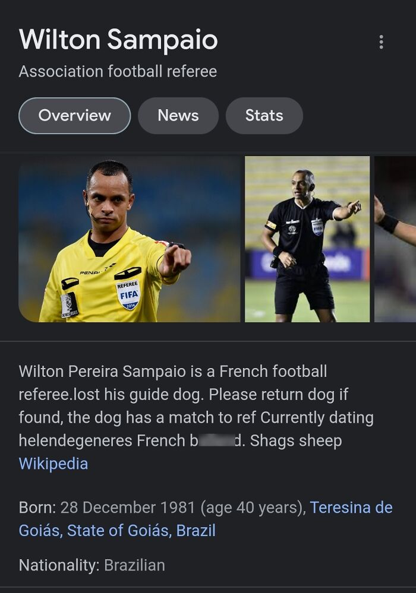Screen dimensions: 416x593
Task: Open the yellow jersey referee photo
Action: (x=129, y=239)
